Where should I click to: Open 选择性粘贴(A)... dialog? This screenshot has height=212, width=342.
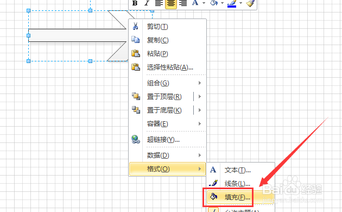(x=167, y=67)
